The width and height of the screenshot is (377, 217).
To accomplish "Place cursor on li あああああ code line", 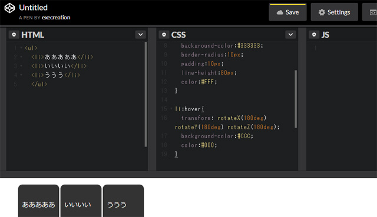I will coord(62,57).
